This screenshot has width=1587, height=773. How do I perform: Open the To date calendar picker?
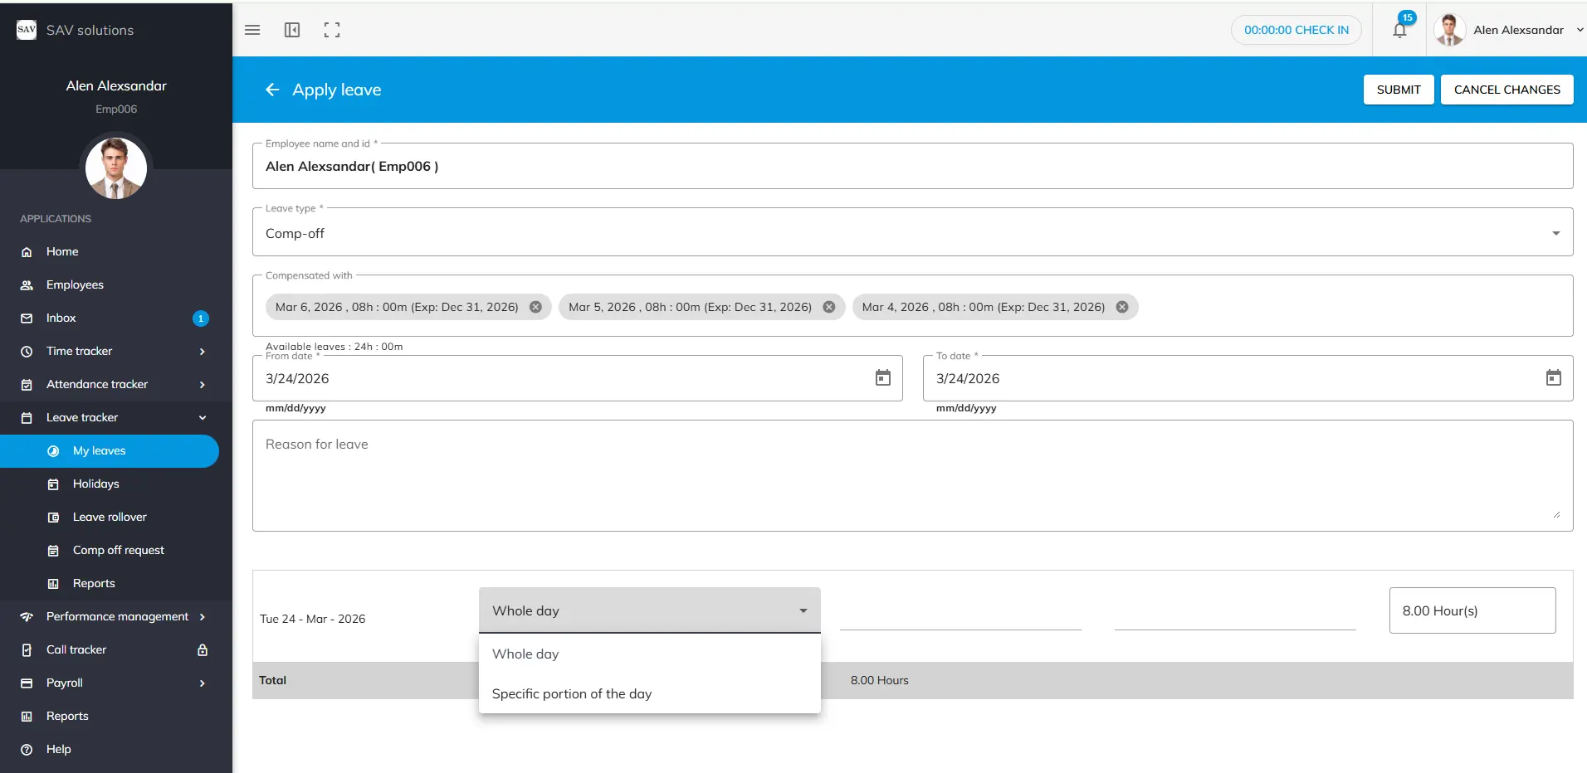(1553, 378)
